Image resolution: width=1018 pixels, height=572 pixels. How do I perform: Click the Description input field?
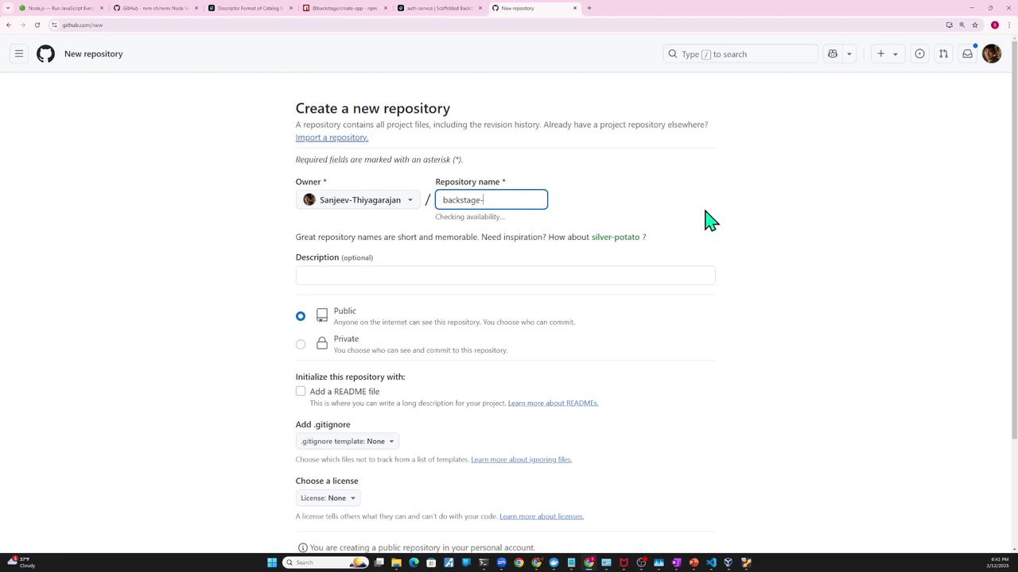505,275
